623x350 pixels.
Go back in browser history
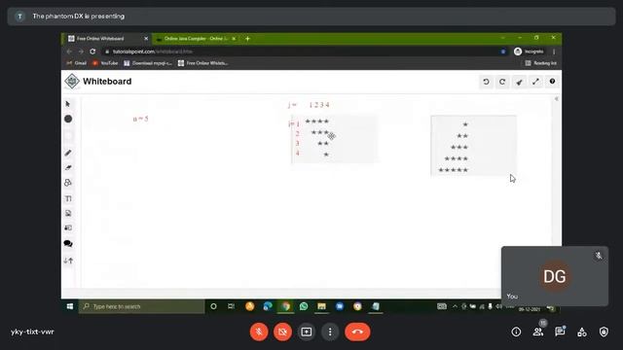tap(69, 52)
